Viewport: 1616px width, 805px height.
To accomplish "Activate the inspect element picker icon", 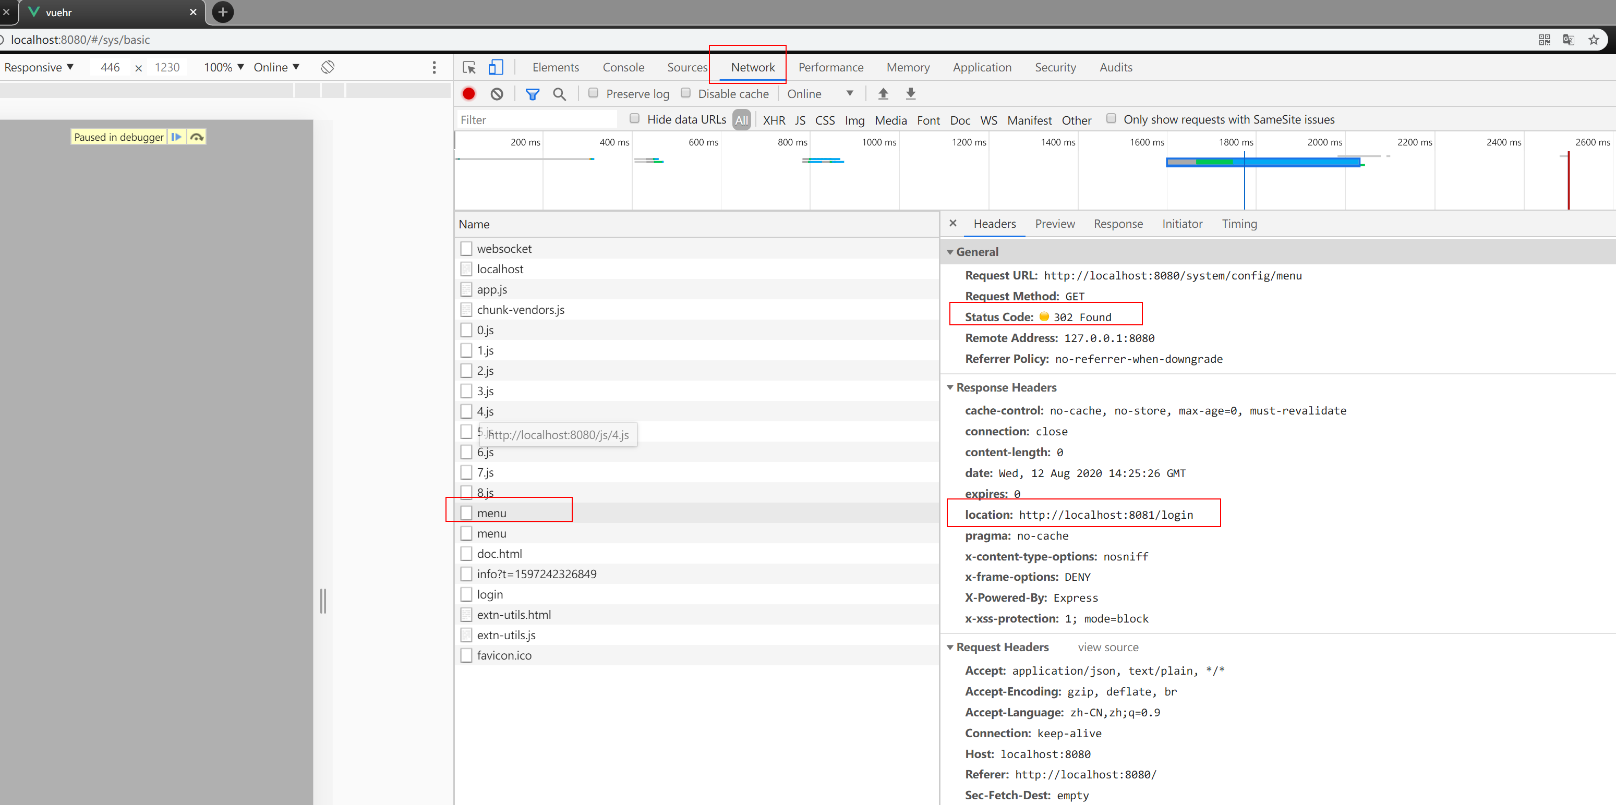I will pyautogui.click(x=468, y=67).
